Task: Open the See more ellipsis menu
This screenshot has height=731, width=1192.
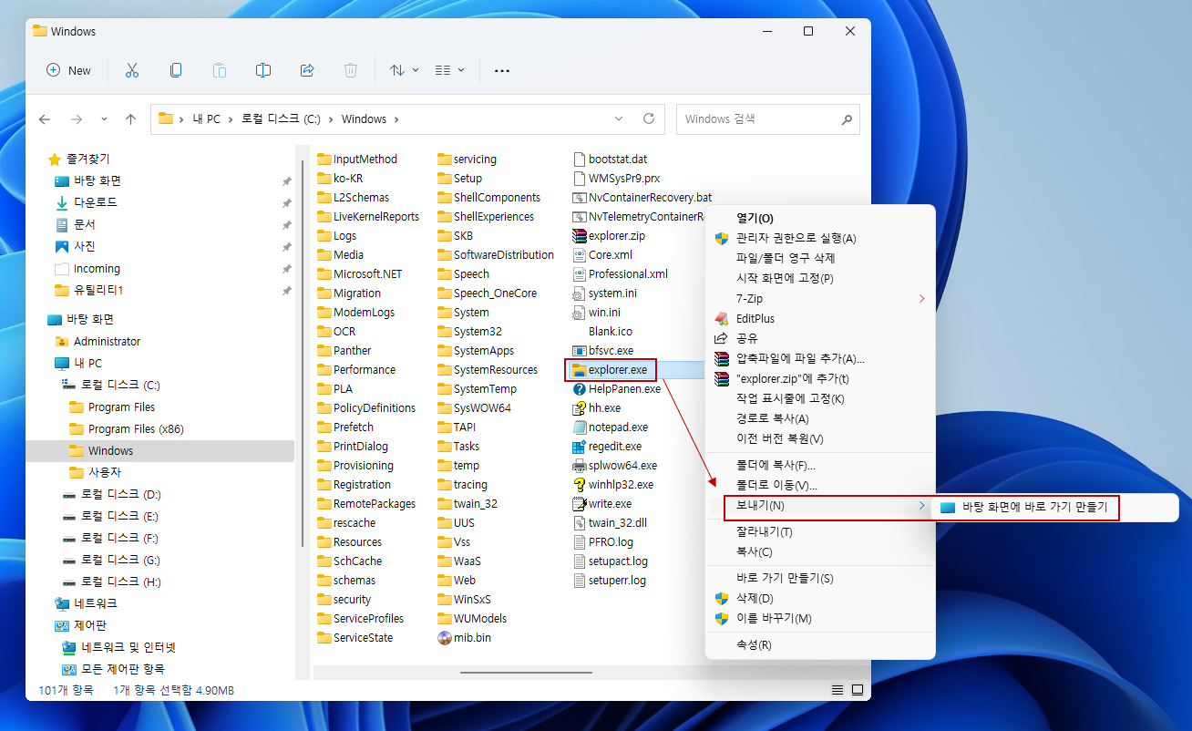Action: point(501,70)
